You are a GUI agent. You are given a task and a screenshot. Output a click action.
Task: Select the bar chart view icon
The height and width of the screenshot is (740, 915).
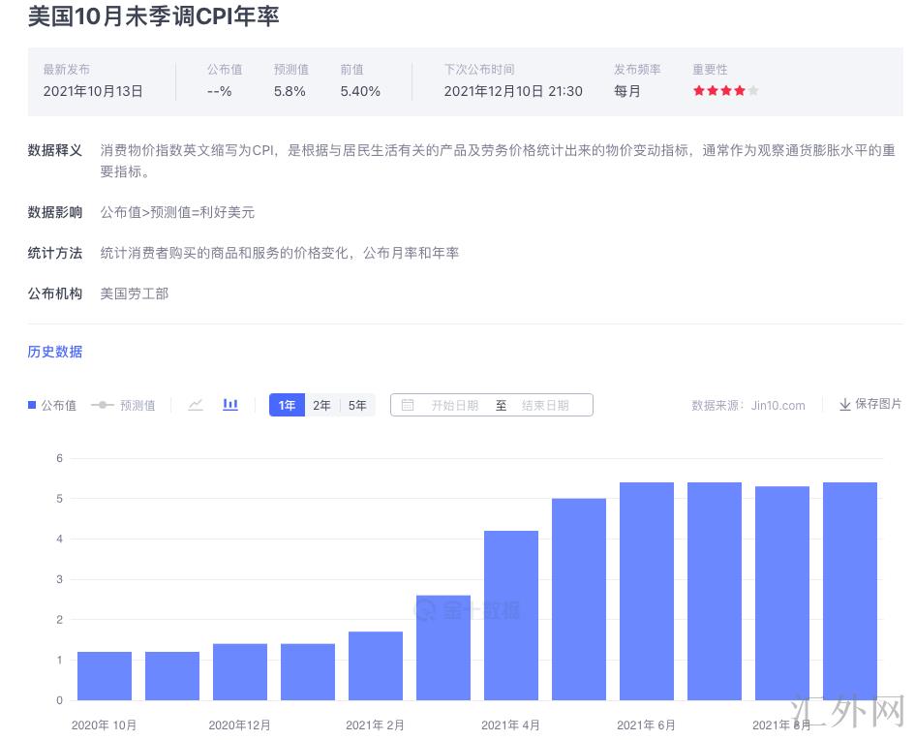point(230,405)
